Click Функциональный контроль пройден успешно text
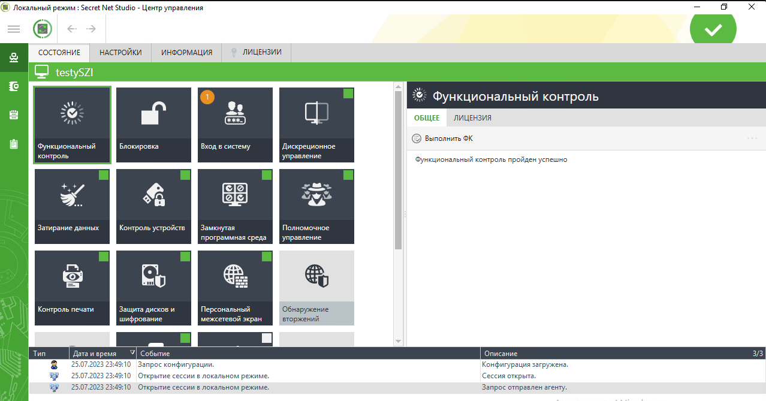 (491, 159)
